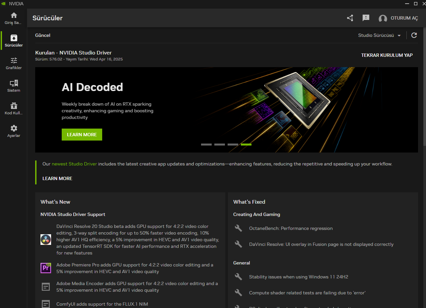Select the third banner slide indicator

click(x=233, y=145)
